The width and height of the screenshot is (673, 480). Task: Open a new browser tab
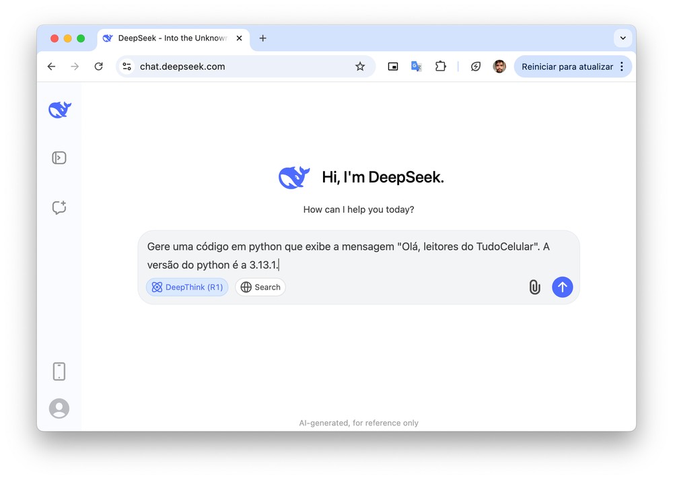point(262,38)
